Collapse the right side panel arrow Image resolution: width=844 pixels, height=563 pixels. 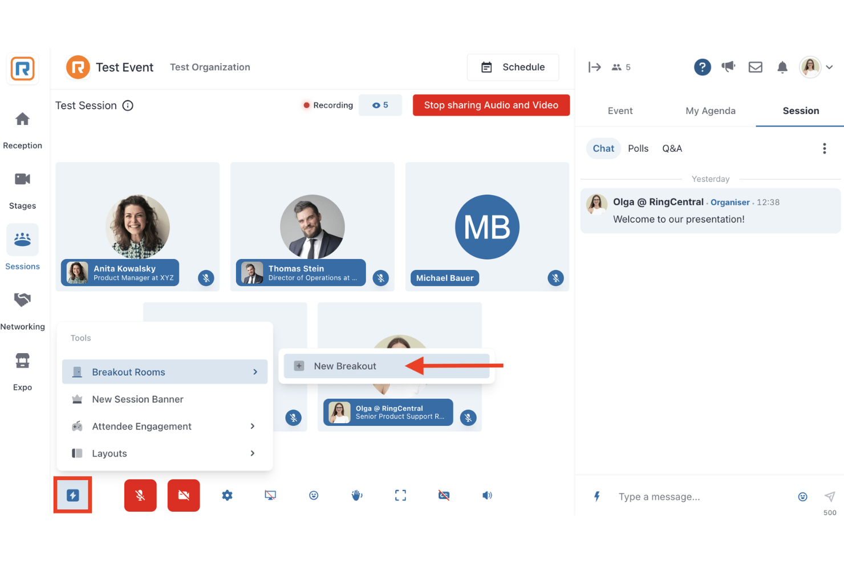point(595,67)
